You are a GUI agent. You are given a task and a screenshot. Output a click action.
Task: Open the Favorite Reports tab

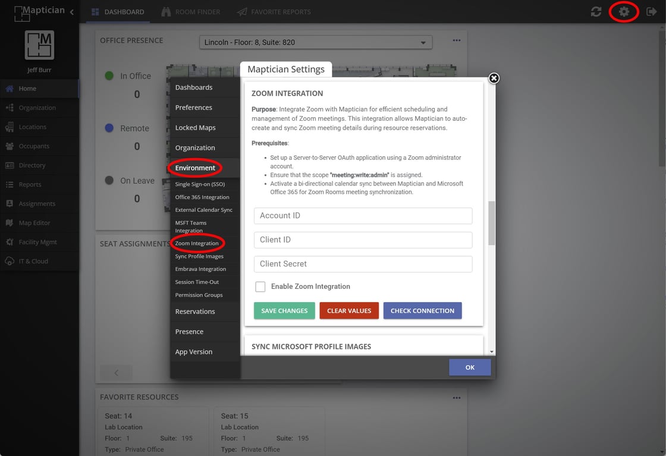coord(274,12)
